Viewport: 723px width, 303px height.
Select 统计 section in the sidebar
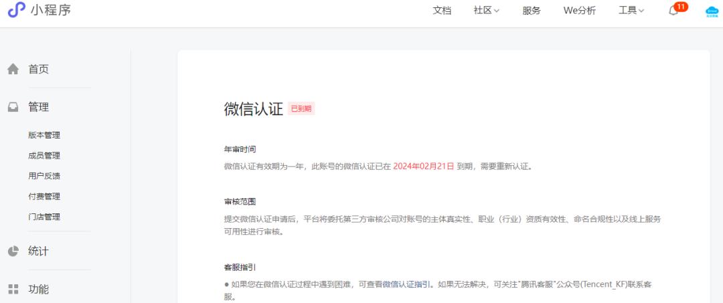click(x=38, y=251)
